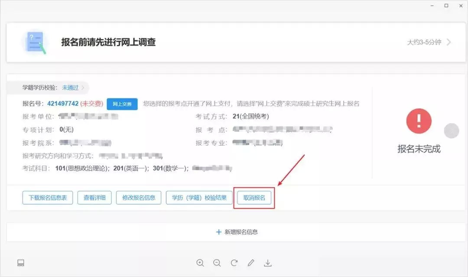This screenshot has width=468, height=277.
Task: Click the 报名前请先进行网上调查 survey title
Action: (x=108, y=42)
